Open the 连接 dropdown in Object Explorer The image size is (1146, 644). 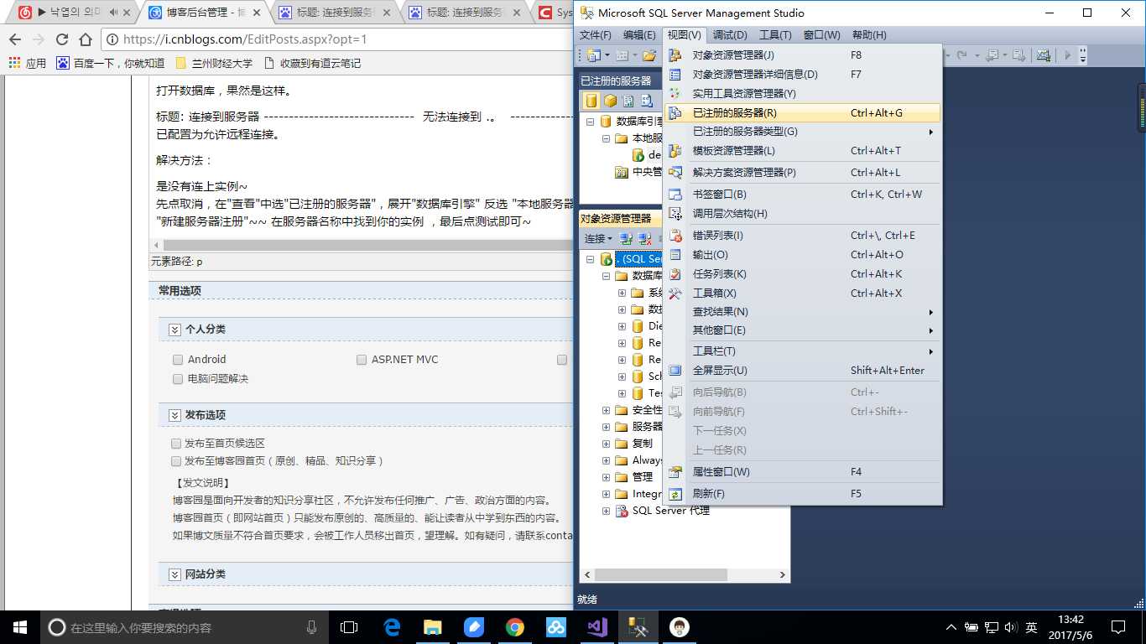click(x=598, y=239)
